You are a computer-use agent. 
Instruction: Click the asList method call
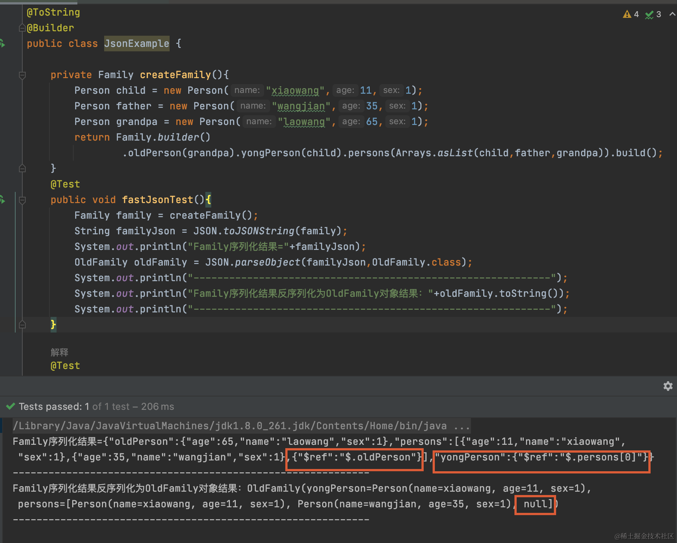point(455,153)
